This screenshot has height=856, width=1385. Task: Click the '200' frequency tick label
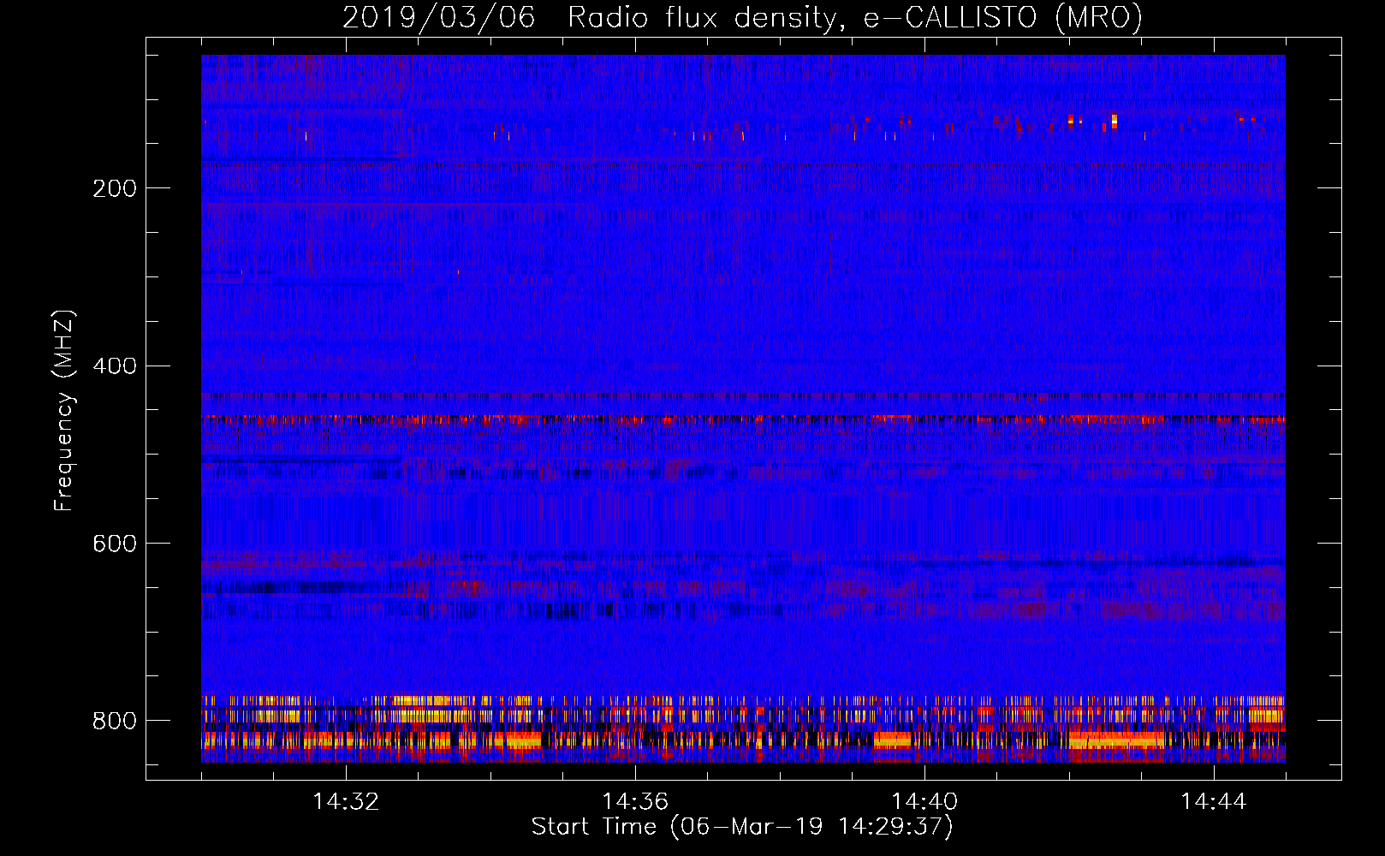[x=115, y=188]
